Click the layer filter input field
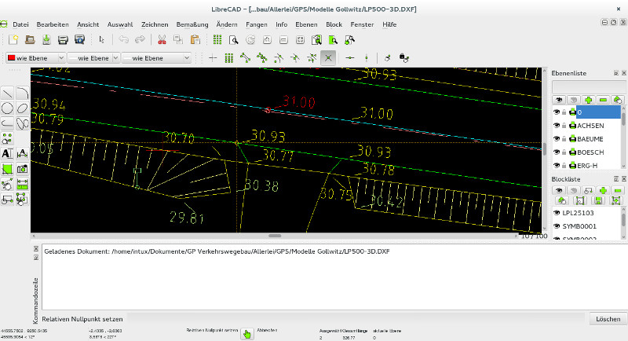 (x=589, y=87)
